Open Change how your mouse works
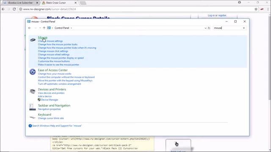 point(55,74)
